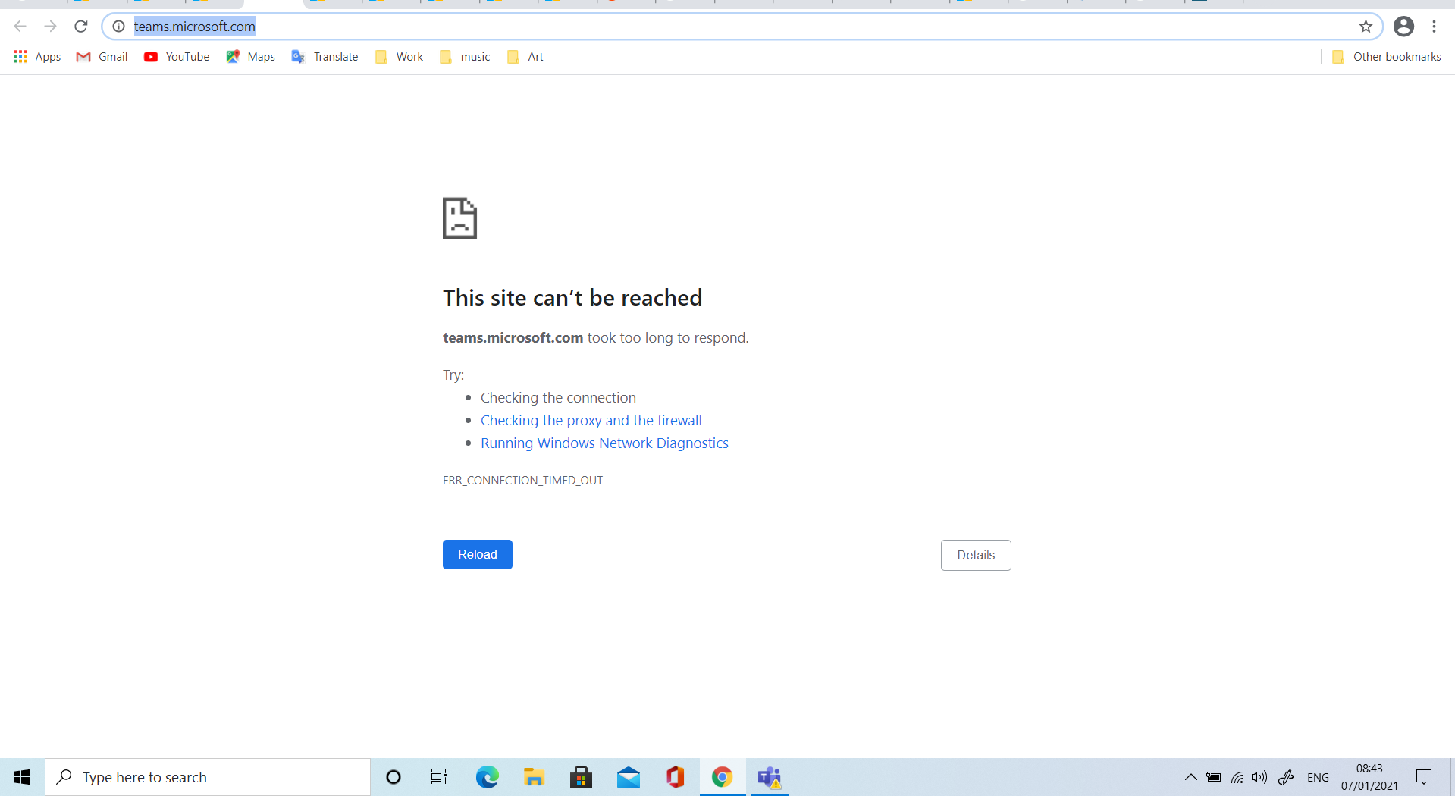
Task: Open 'Running Windows Network Diagnostics' link
Action: 604,443
